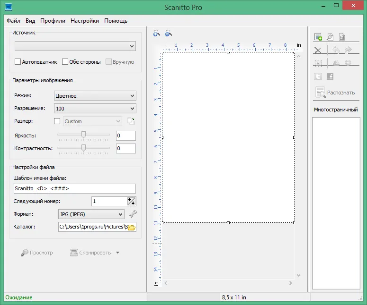Click the zoom out magnifier icon
This screenshot has height=305, width=367.
(x=168, y=34)
